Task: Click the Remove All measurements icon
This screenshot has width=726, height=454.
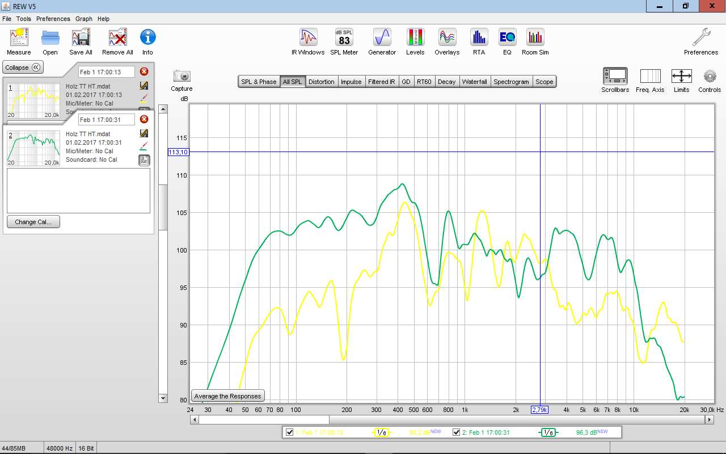Action: pyautogui.click(x=117, y=39)
